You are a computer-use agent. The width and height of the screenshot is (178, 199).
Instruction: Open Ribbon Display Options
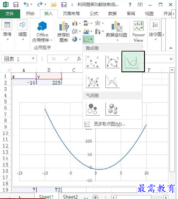(x=140, y=5)
